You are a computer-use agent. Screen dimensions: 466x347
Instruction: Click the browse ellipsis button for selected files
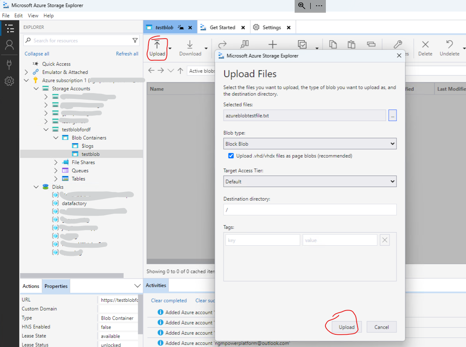(392, 115)
